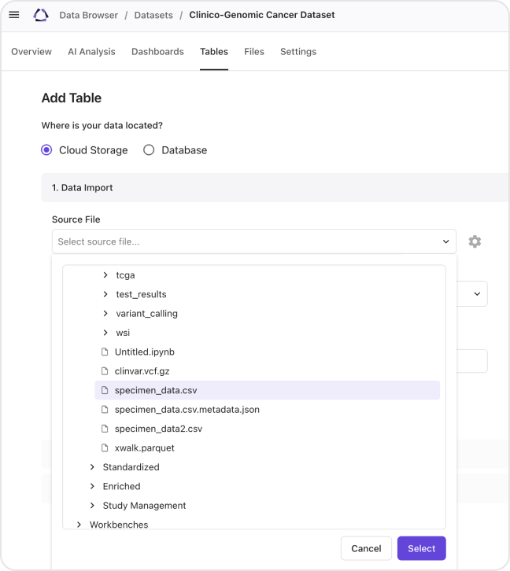Click the specimen_data.csv.metadata.json file icon
The width and height of the screenshot is (510, 571).
pos(105,410)
